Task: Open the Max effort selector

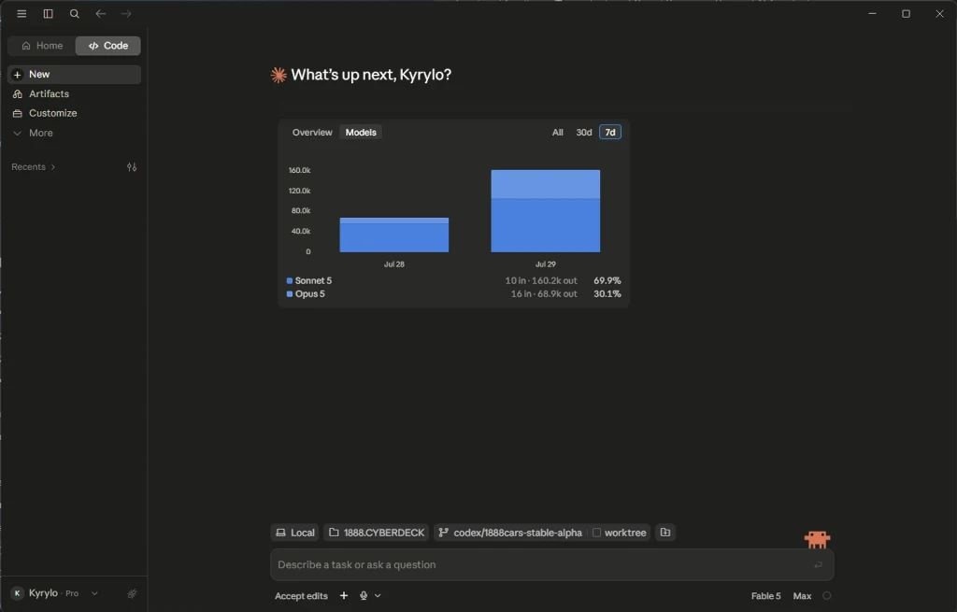Action: tap(802, 596)
